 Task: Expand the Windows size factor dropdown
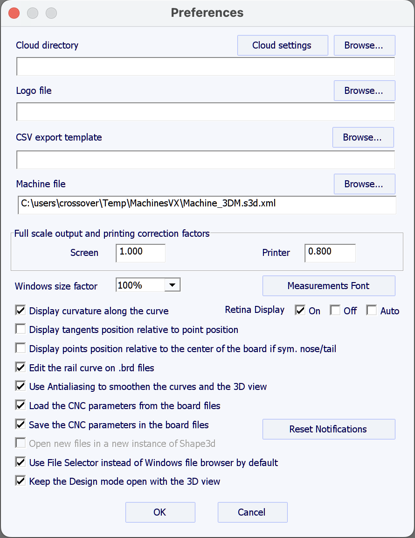point(172,285)
